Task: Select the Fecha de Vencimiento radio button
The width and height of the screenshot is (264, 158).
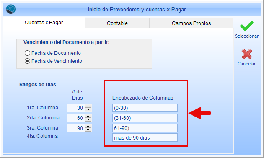Action: (x=27, y=61)
